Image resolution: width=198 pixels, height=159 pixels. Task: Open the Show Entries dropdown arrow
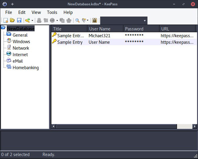click(x=88, y=20)
